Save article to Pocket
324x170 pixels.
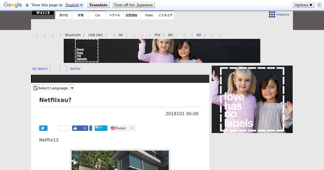[x=118, y=128]
